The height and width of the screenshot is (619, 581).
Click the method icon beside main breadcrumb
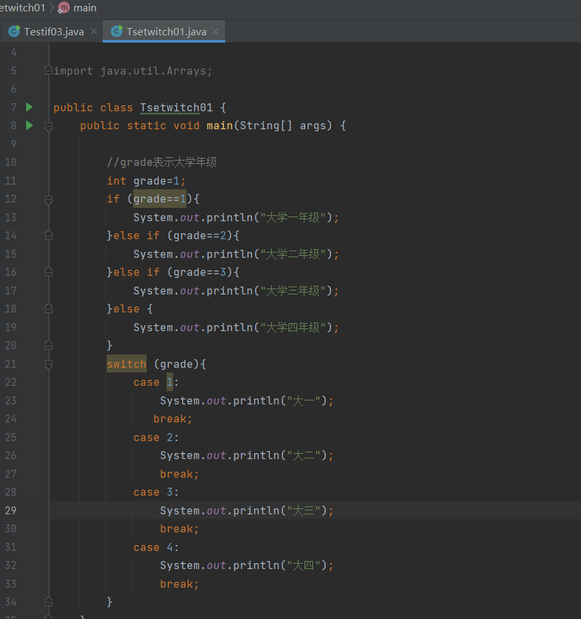tap(63, 8)
